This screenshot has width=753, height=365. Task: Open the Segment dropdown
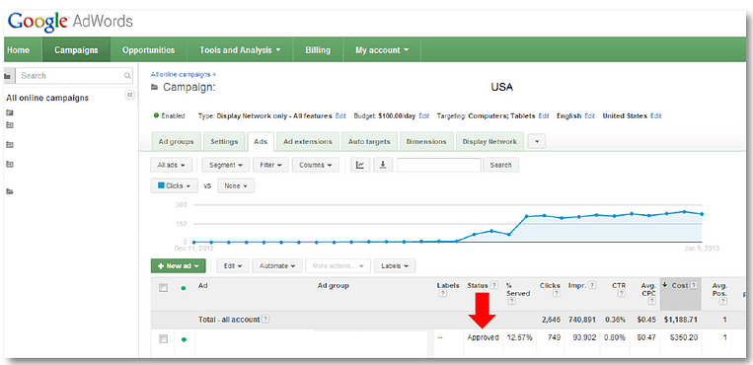[225, 165]
